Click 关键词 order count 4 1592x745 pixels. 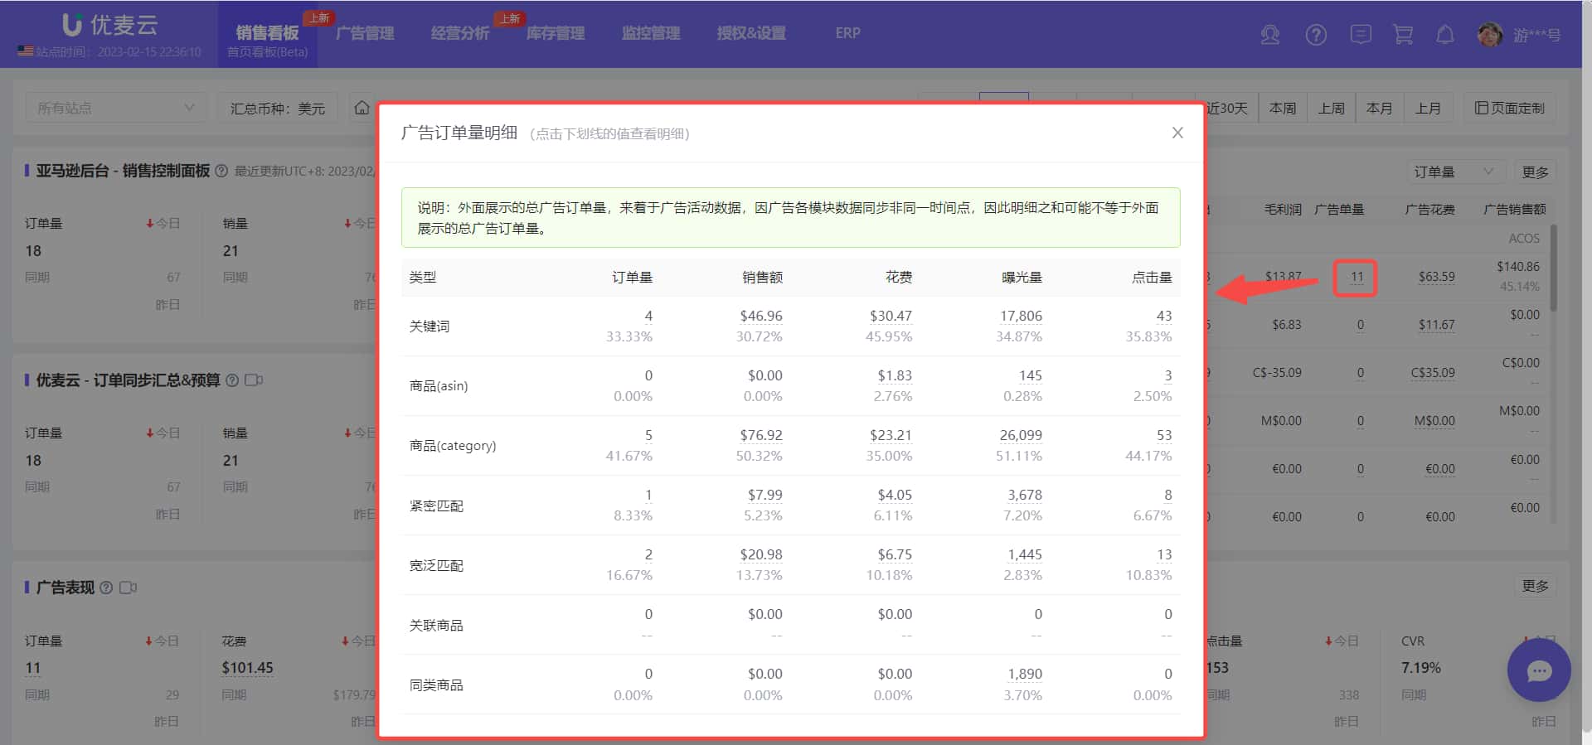(648, 316)
